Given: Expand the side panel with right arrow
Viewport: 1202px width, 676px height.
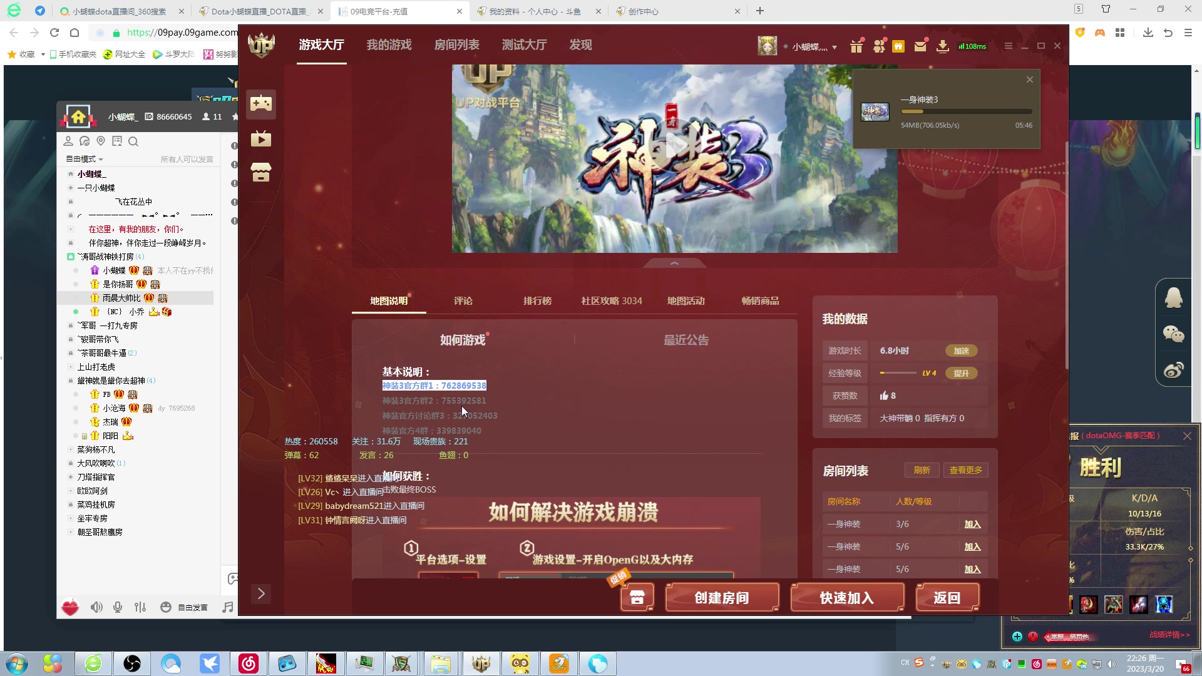Looking at the screenshot, I should [261, 593].
